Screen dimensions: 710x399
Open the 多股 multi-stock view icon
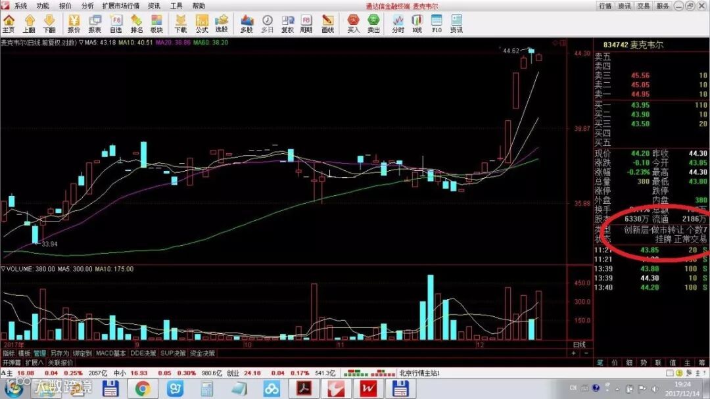[247, 24]
